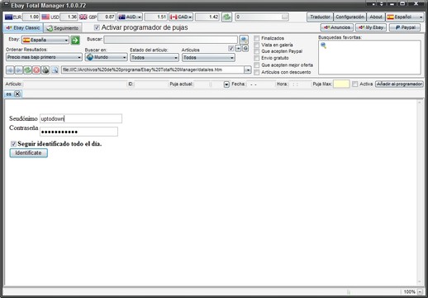Switch to the Ebay Classic tab
The height and width of the screenshot is (298, 428).
coord(23,28)
